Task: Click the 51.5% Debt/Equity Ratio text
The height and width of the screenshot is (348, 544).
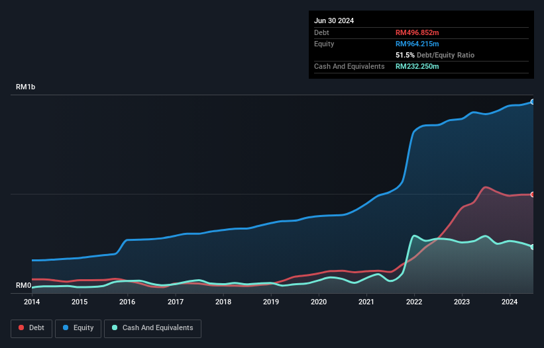Action: coord(435,55)
